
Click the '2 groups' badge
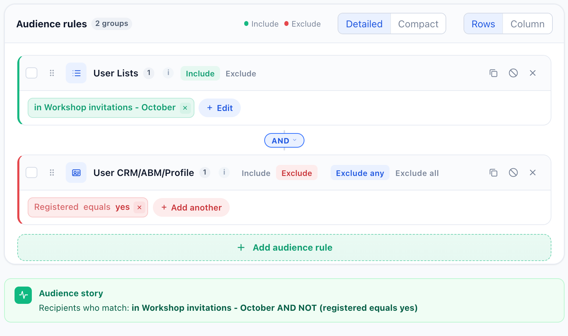click(x=112, y=24)
